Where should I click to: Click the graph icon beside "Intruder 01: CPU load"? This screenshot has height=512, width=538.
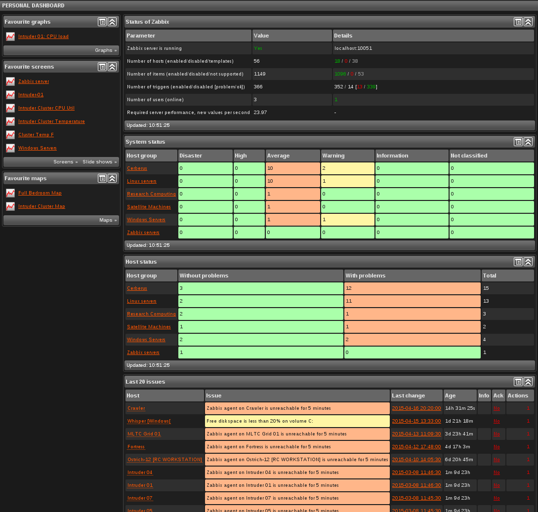10,36
